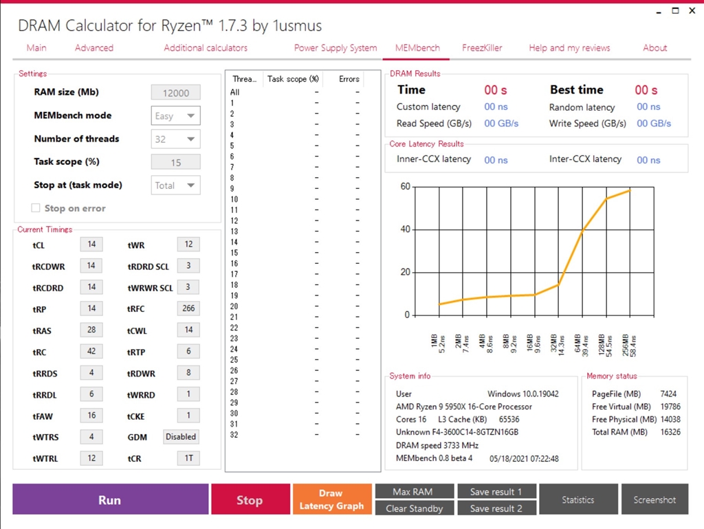Open Help and my reviews tab
Image resolution: width=704 pixels, height=529 pixels.
pyautogui.click(x=569, y=48)
